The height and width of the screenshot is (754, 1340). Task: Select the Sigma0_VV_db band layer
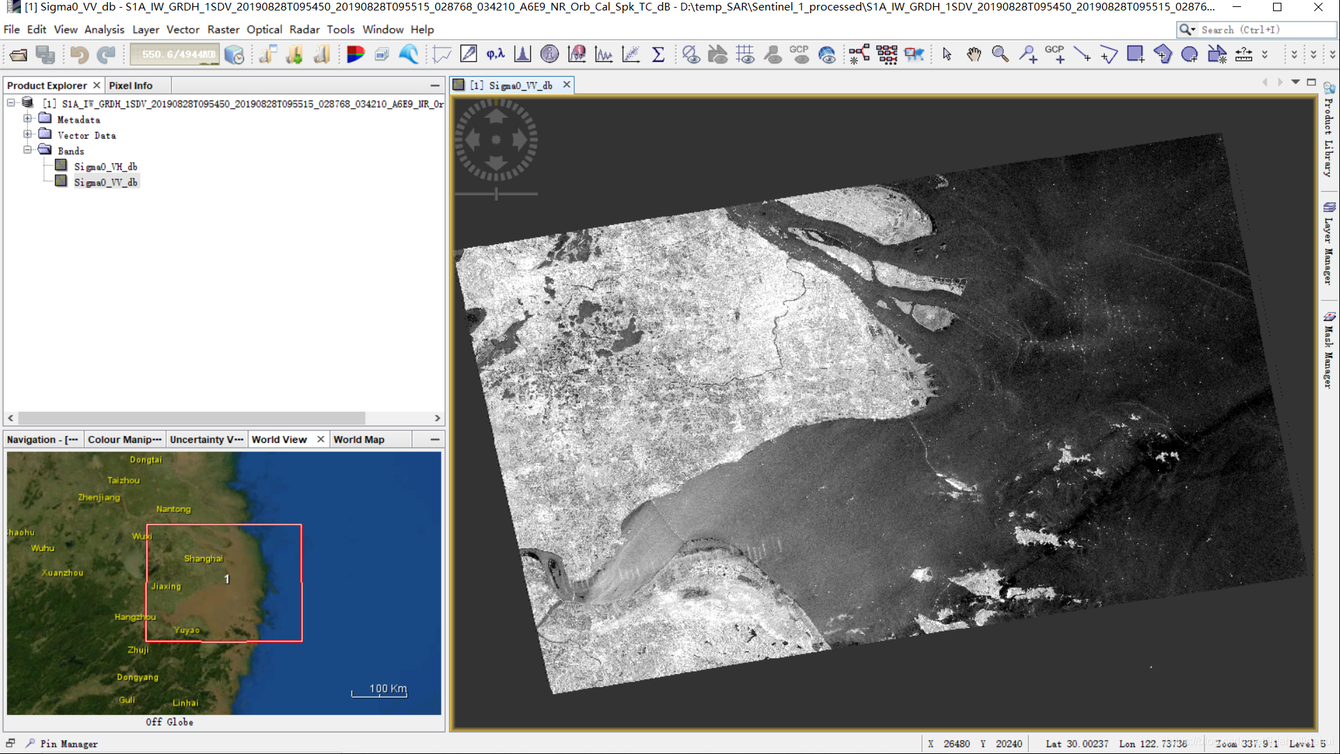pos(104,182)
